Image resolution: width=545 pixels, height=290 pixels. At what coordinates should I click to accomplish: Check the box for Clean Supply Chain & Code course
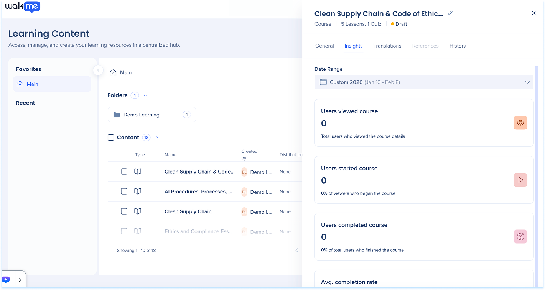(124, 172)
